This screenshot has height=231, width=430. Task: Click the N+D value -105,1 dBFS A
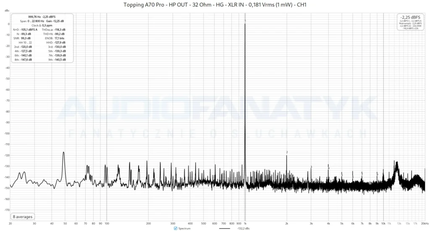[29, 30]
